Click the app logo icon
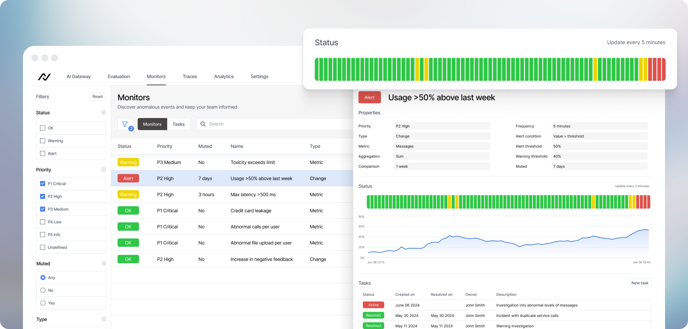 [44, 77]
